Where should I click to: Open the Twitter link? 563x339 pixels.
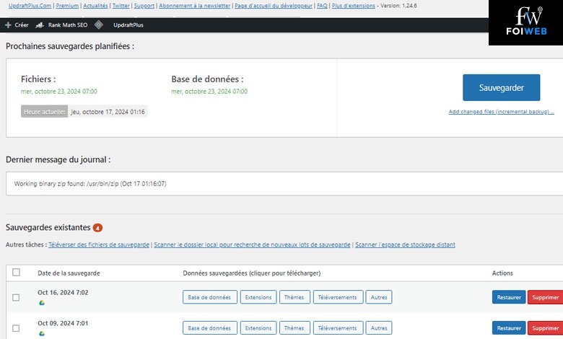121,6
